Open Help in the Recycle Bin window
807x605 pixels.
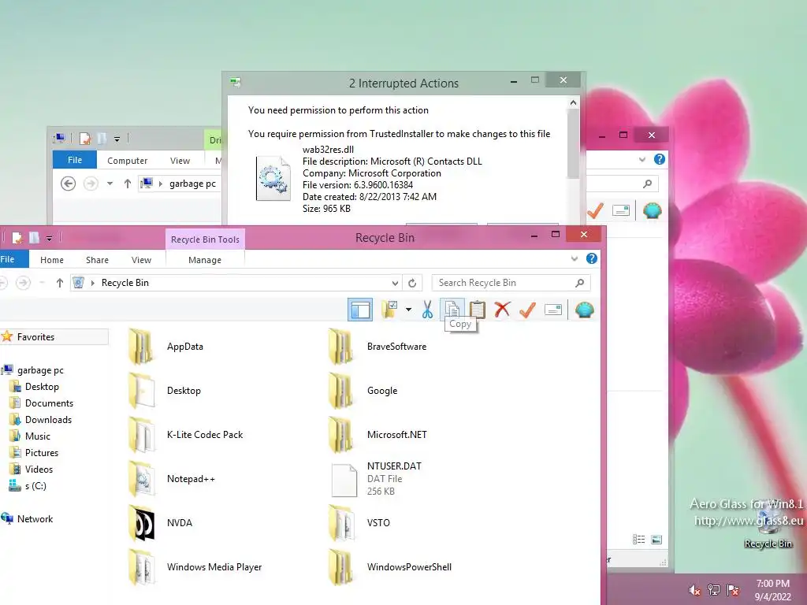592,258
